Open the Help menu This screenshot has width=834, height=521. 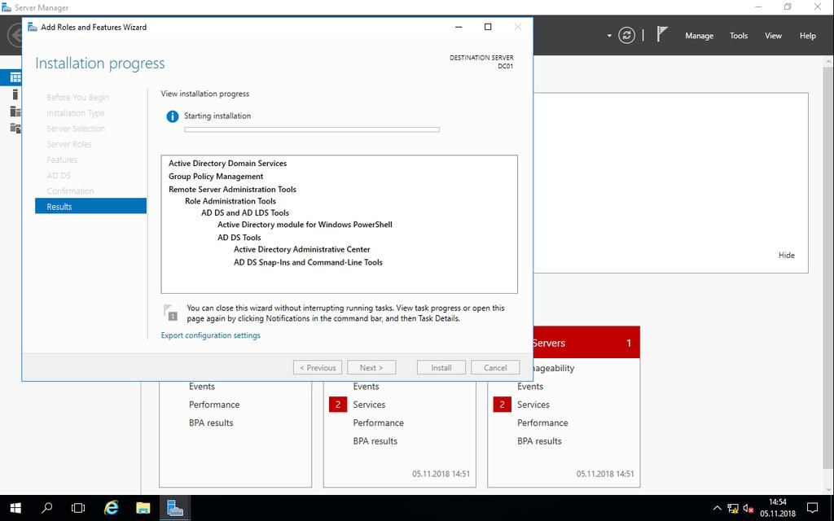coord(807,36)
